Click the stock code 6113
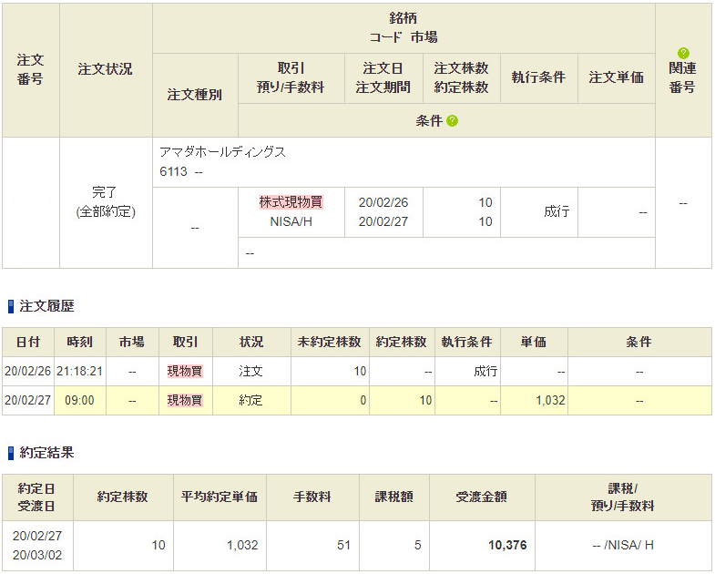This screenshot has width=715, height=574. [173, 171]
